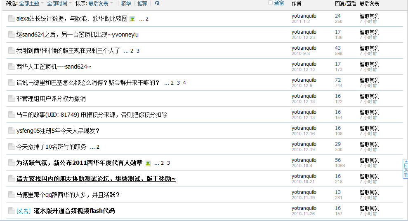
Task: Open thread 马甲的故事(UID: 81749)
Action: (x=92, y=115)
